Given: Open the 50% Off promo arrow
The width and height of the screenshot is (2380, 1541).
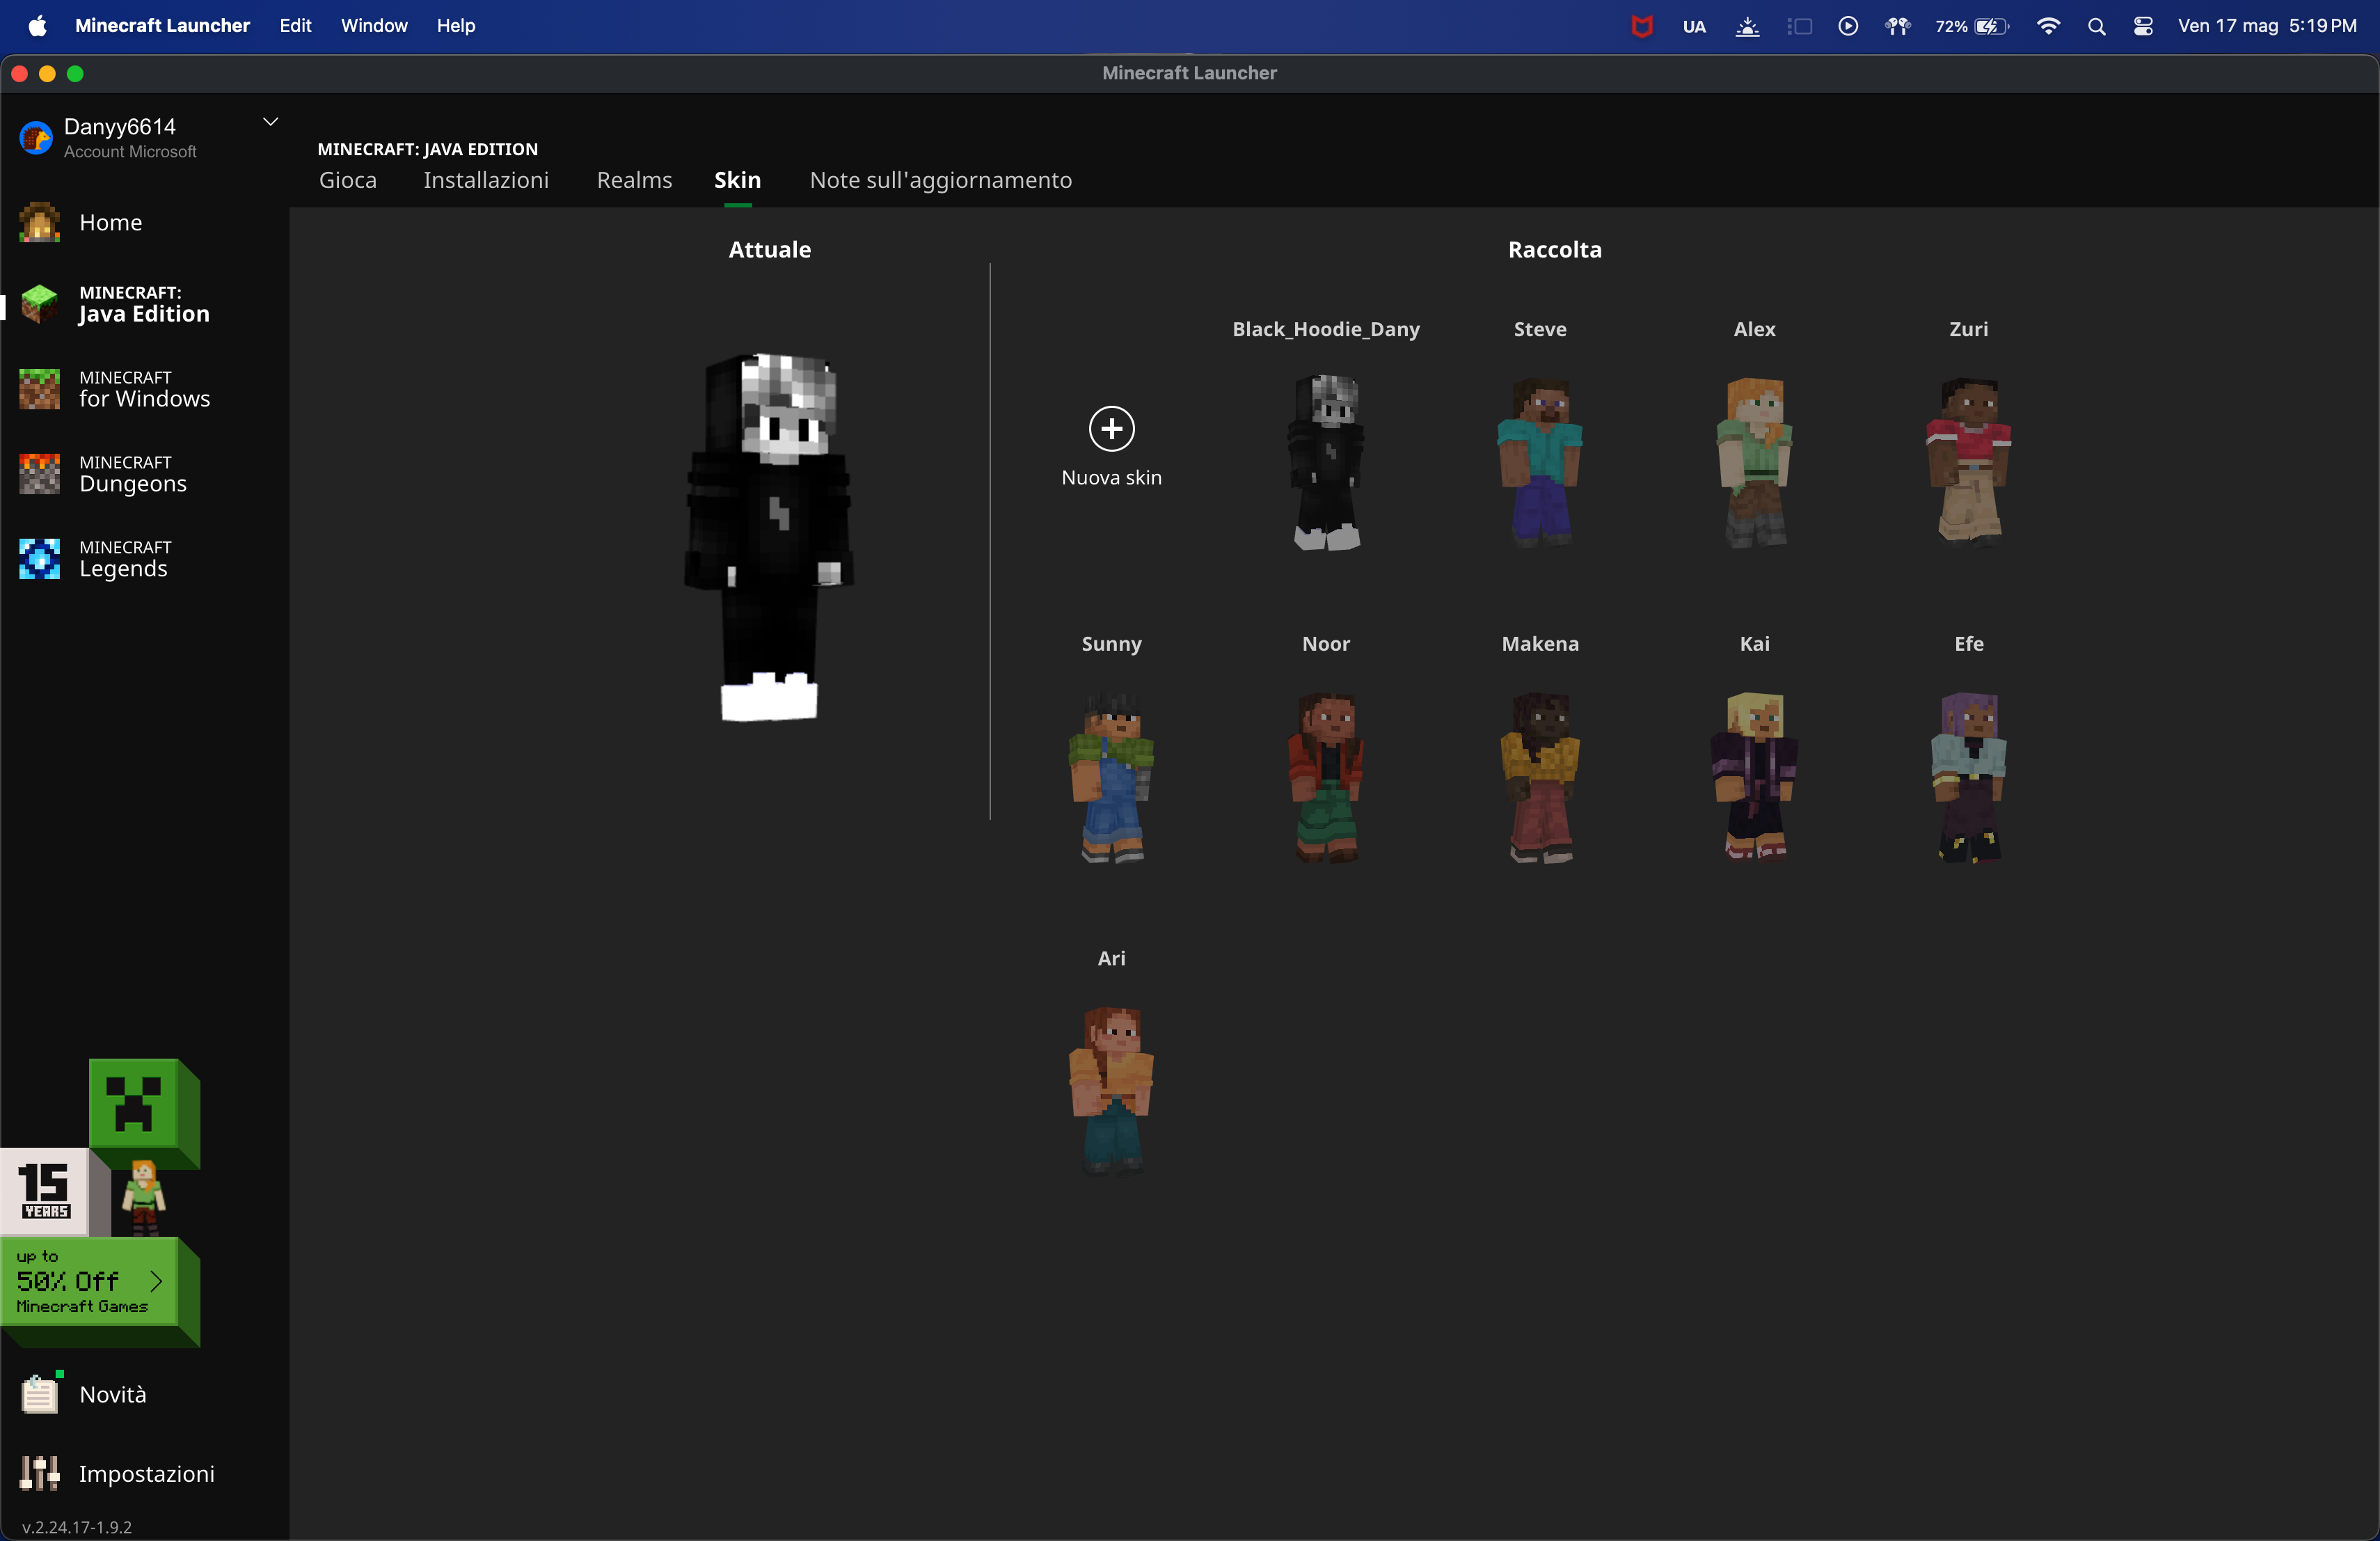Looking at the screenshot, I should (156, 1281).
